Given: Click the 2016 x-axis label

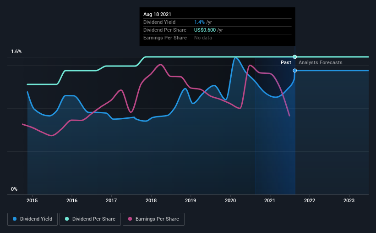Looking at the screenshot, I should tap(72, 200).
